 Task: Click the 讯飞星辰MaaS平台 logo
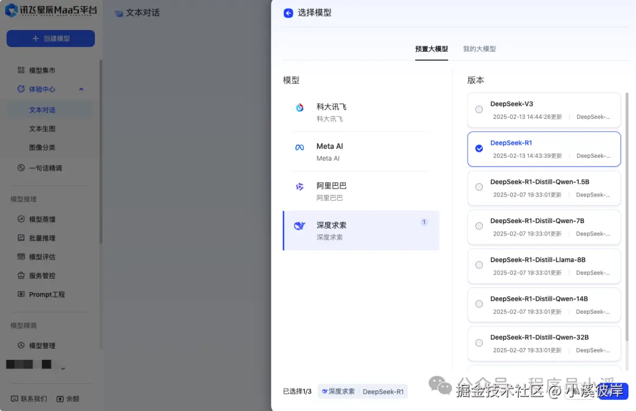[51, 10]
